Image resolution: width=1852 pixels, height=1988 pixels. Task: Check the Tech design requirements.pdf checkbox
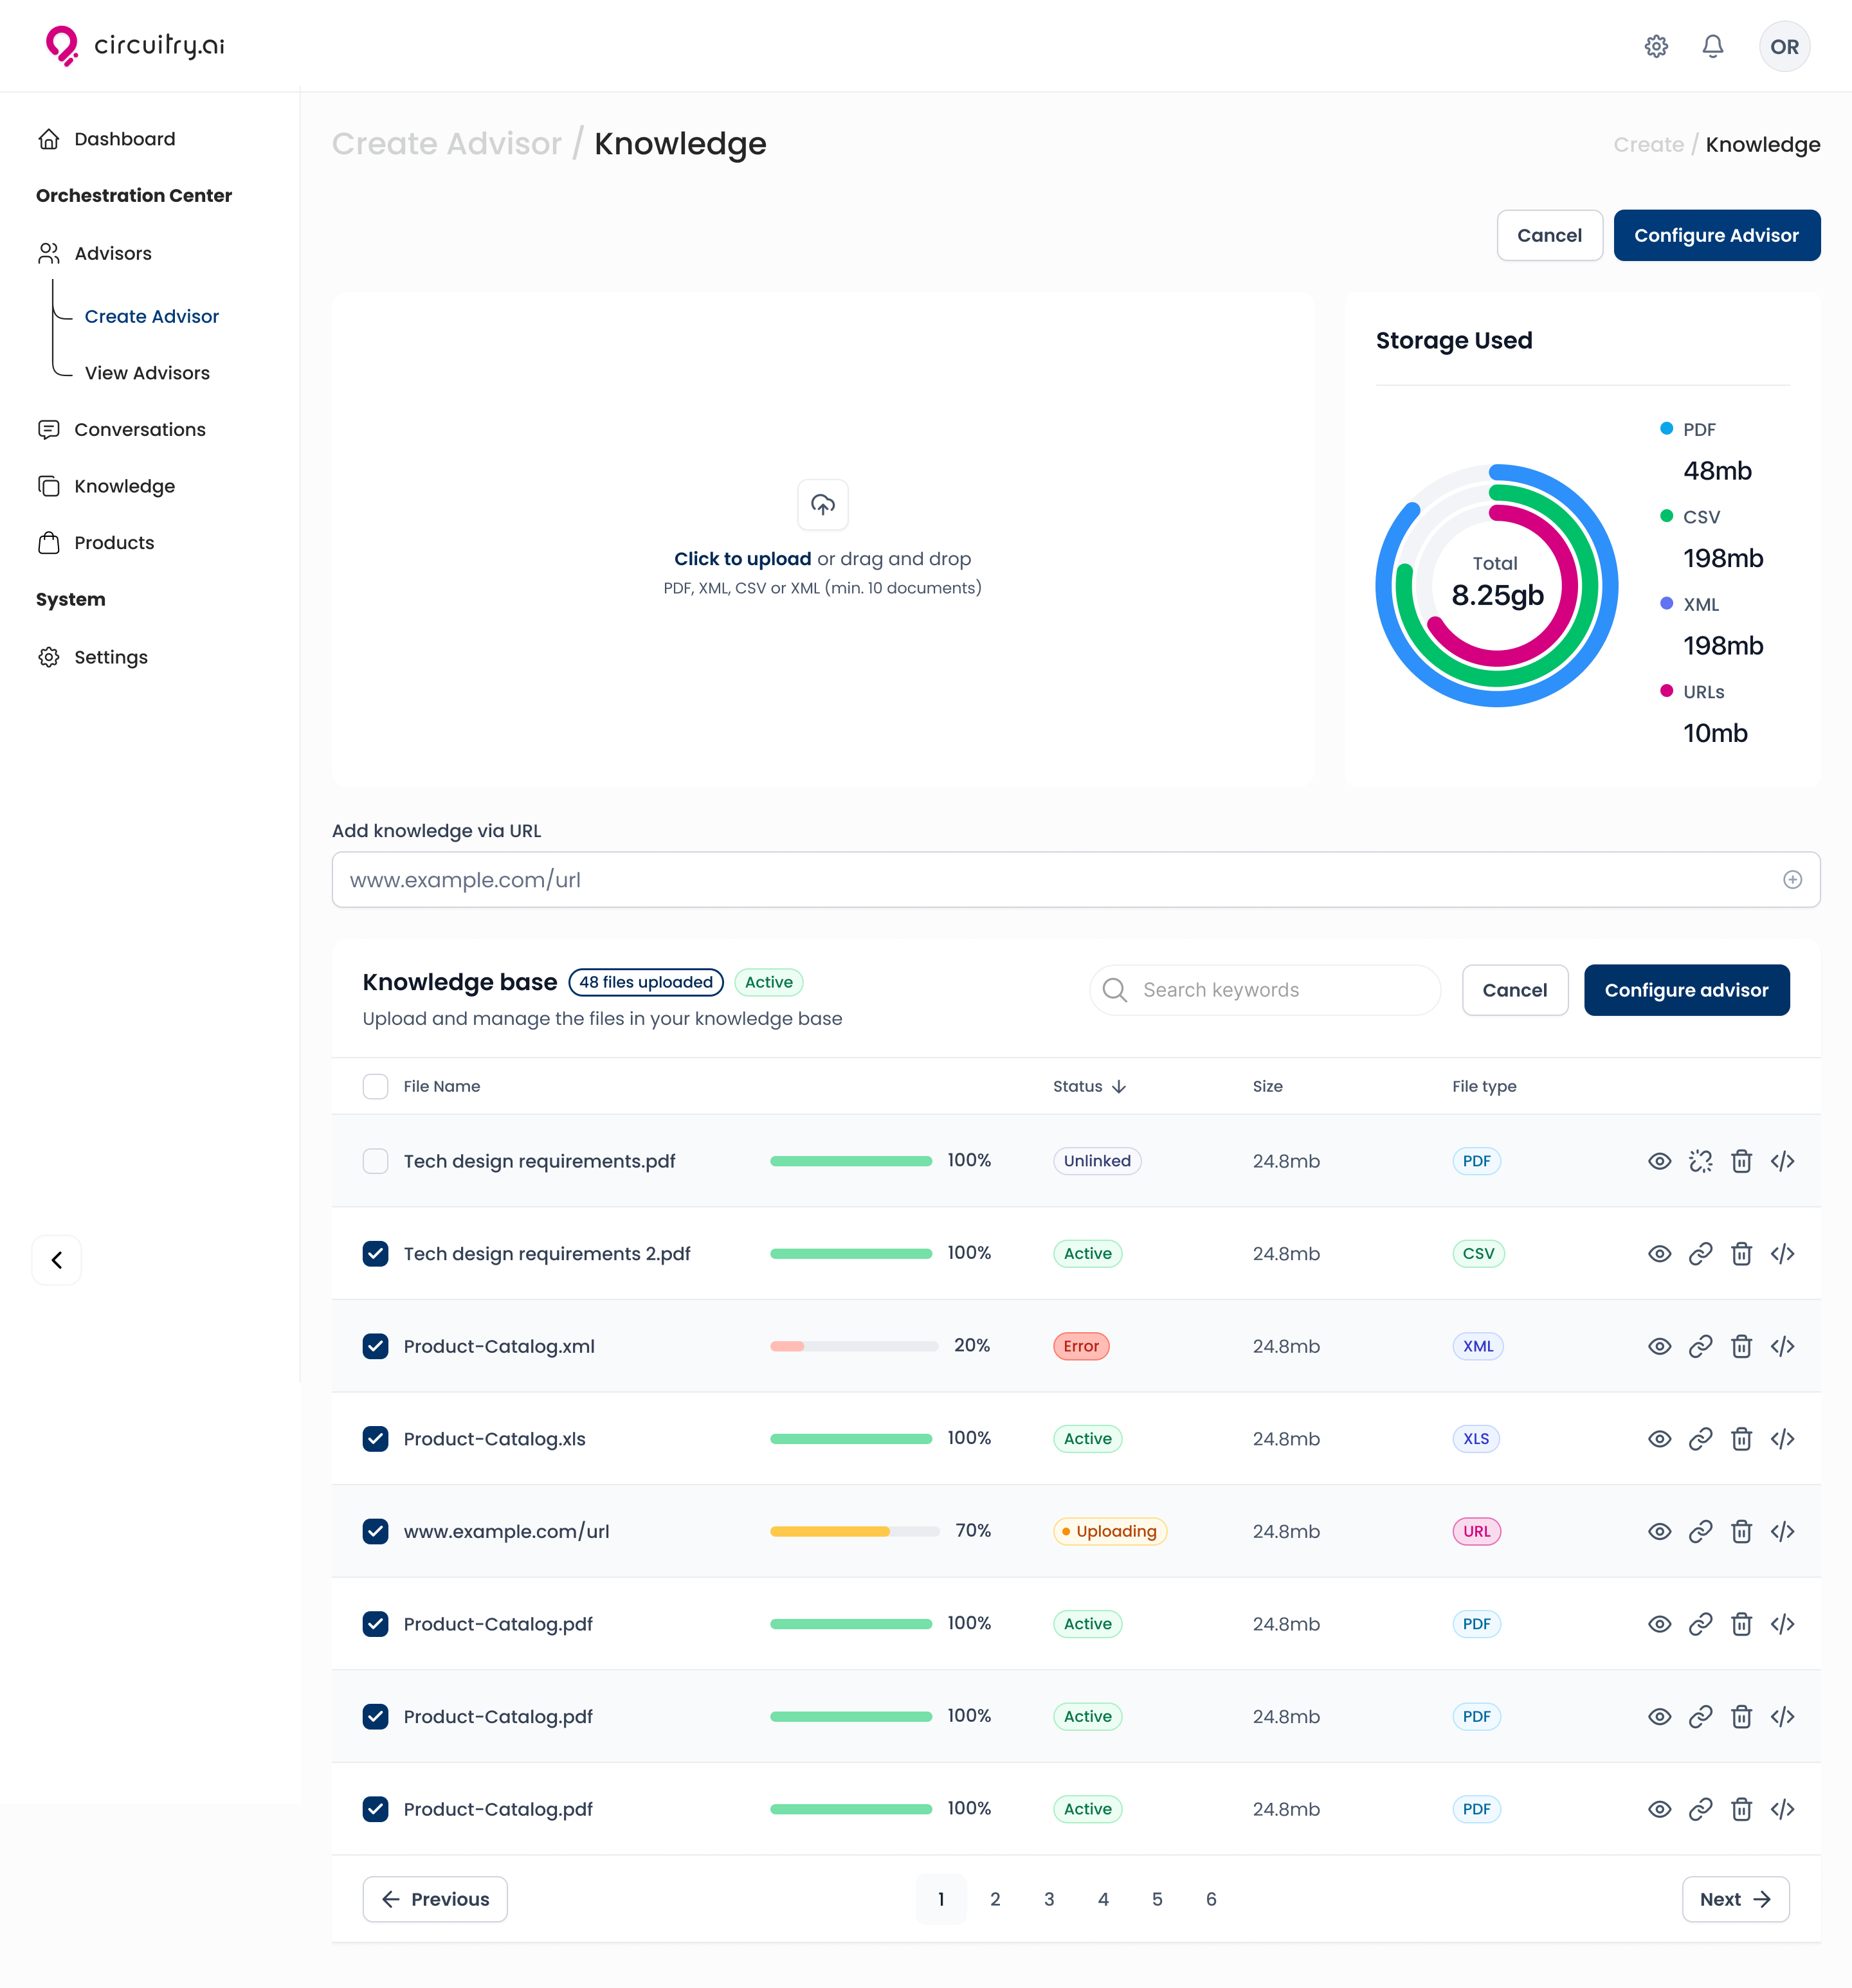click(x=375, y=1161)
